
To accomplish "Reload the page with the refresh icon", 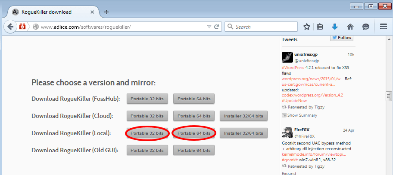I will pyautogui.click(x=217, y=27).
